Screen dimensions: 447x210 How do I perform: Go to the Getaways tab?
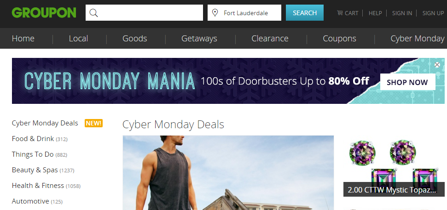pyautogui.click(x=199, y=39)
